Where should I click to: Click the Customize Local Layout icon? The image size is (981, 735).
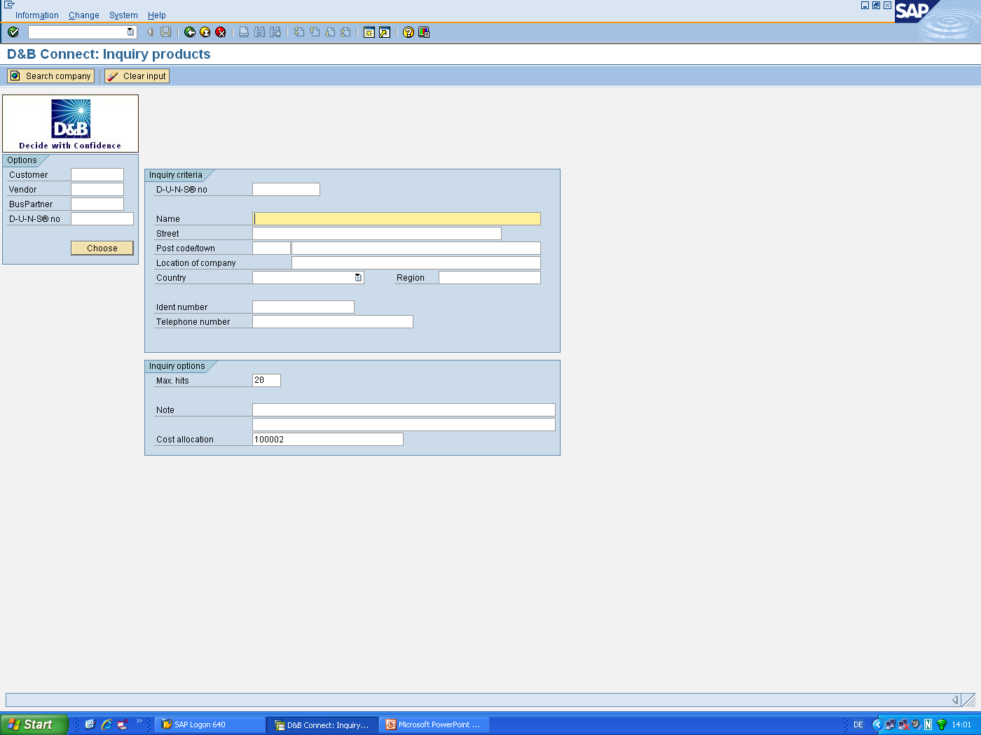424,32
